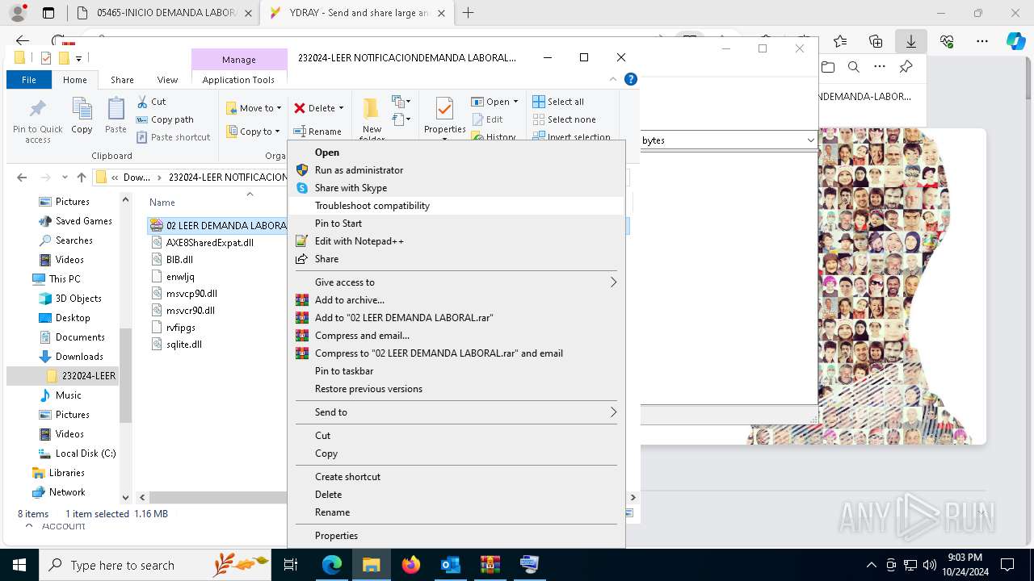
Task: Select the sqlite.dll file
Action: [184, 345]
